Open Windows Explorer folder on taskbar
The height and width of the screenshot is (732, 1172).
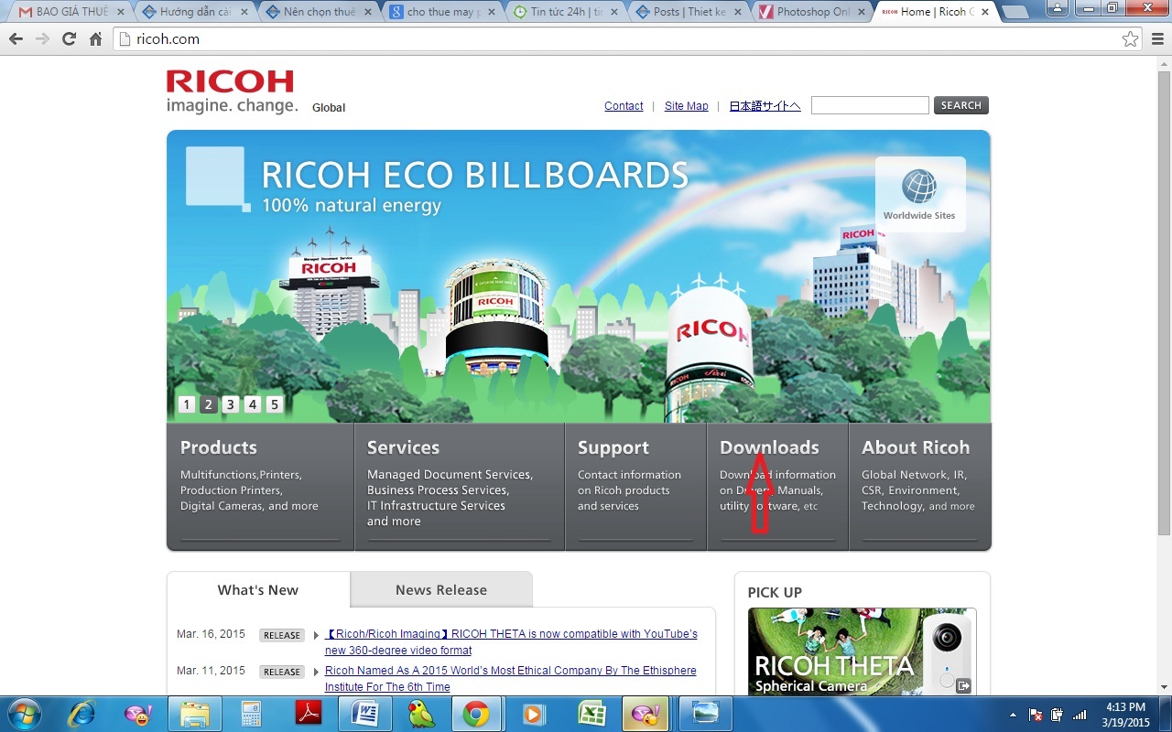click(x=195, y=714)
